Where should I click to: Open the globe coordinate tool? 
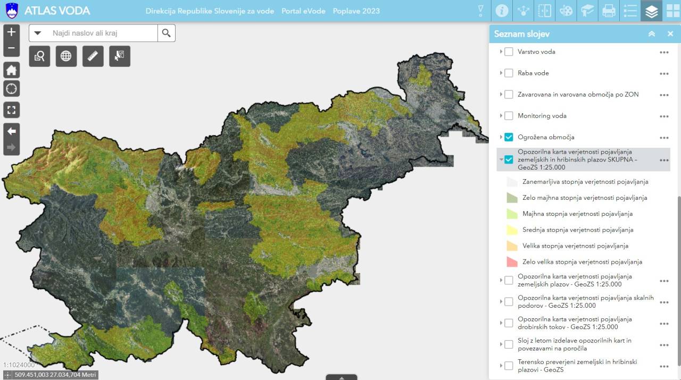coord(66,56)
